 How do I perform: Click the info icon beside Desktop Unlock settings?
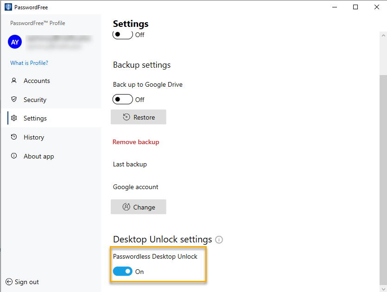(x=219, y=240)
